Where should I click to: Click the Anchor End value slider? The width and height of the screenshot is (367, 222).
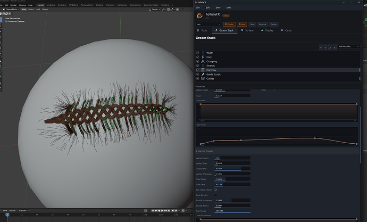pyautogui.click(x=232, y=169)
